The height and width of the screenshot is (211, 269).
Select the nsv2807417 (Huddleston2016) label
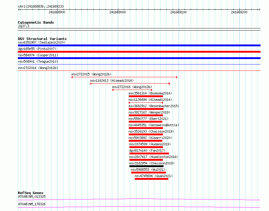[154, 157]
